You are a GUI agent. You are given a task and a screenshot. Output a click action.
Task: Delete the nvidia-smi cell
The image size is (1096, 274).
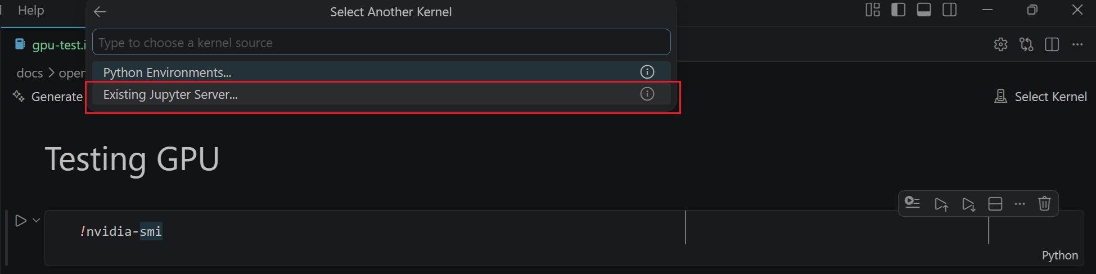pos(1044,203)
